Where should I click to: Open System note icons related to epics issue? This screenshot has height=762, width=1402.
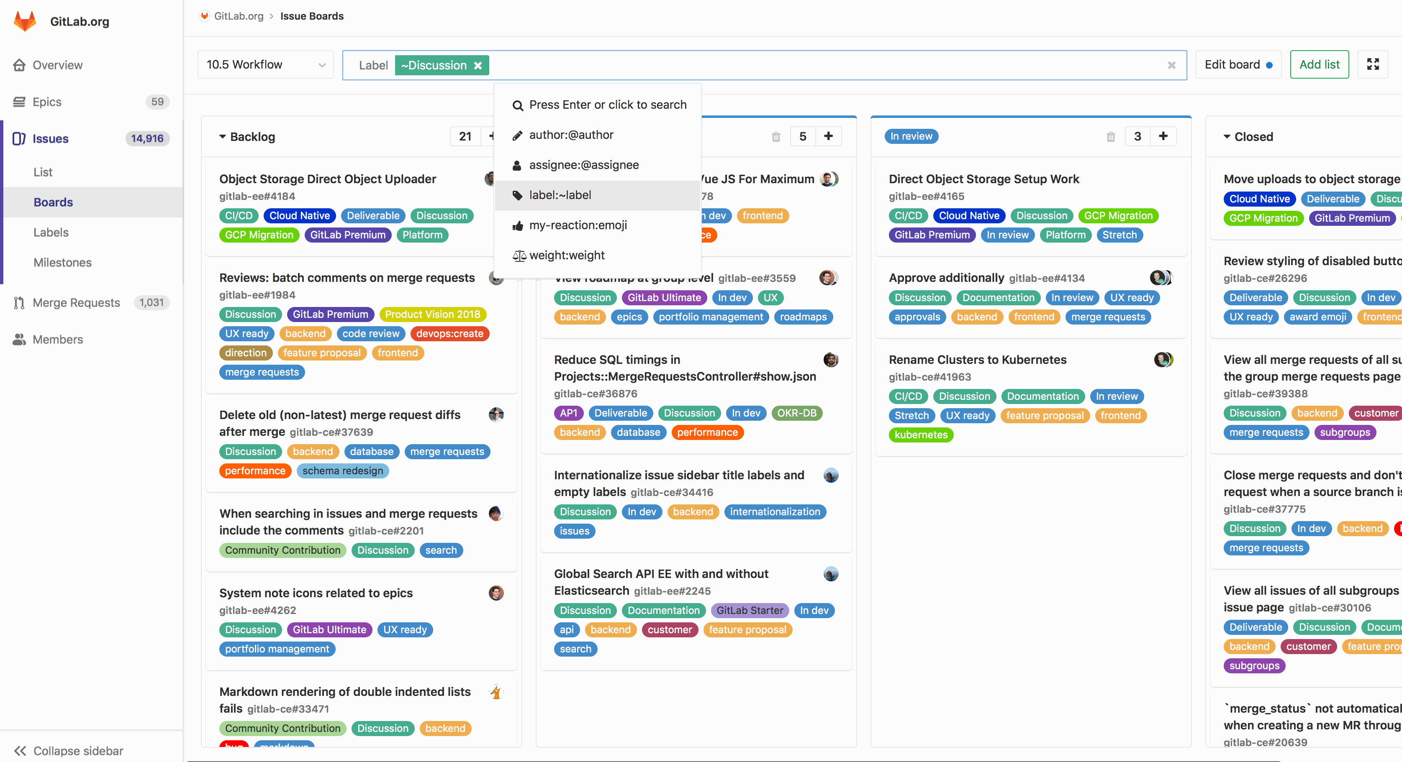coord(316,593)
